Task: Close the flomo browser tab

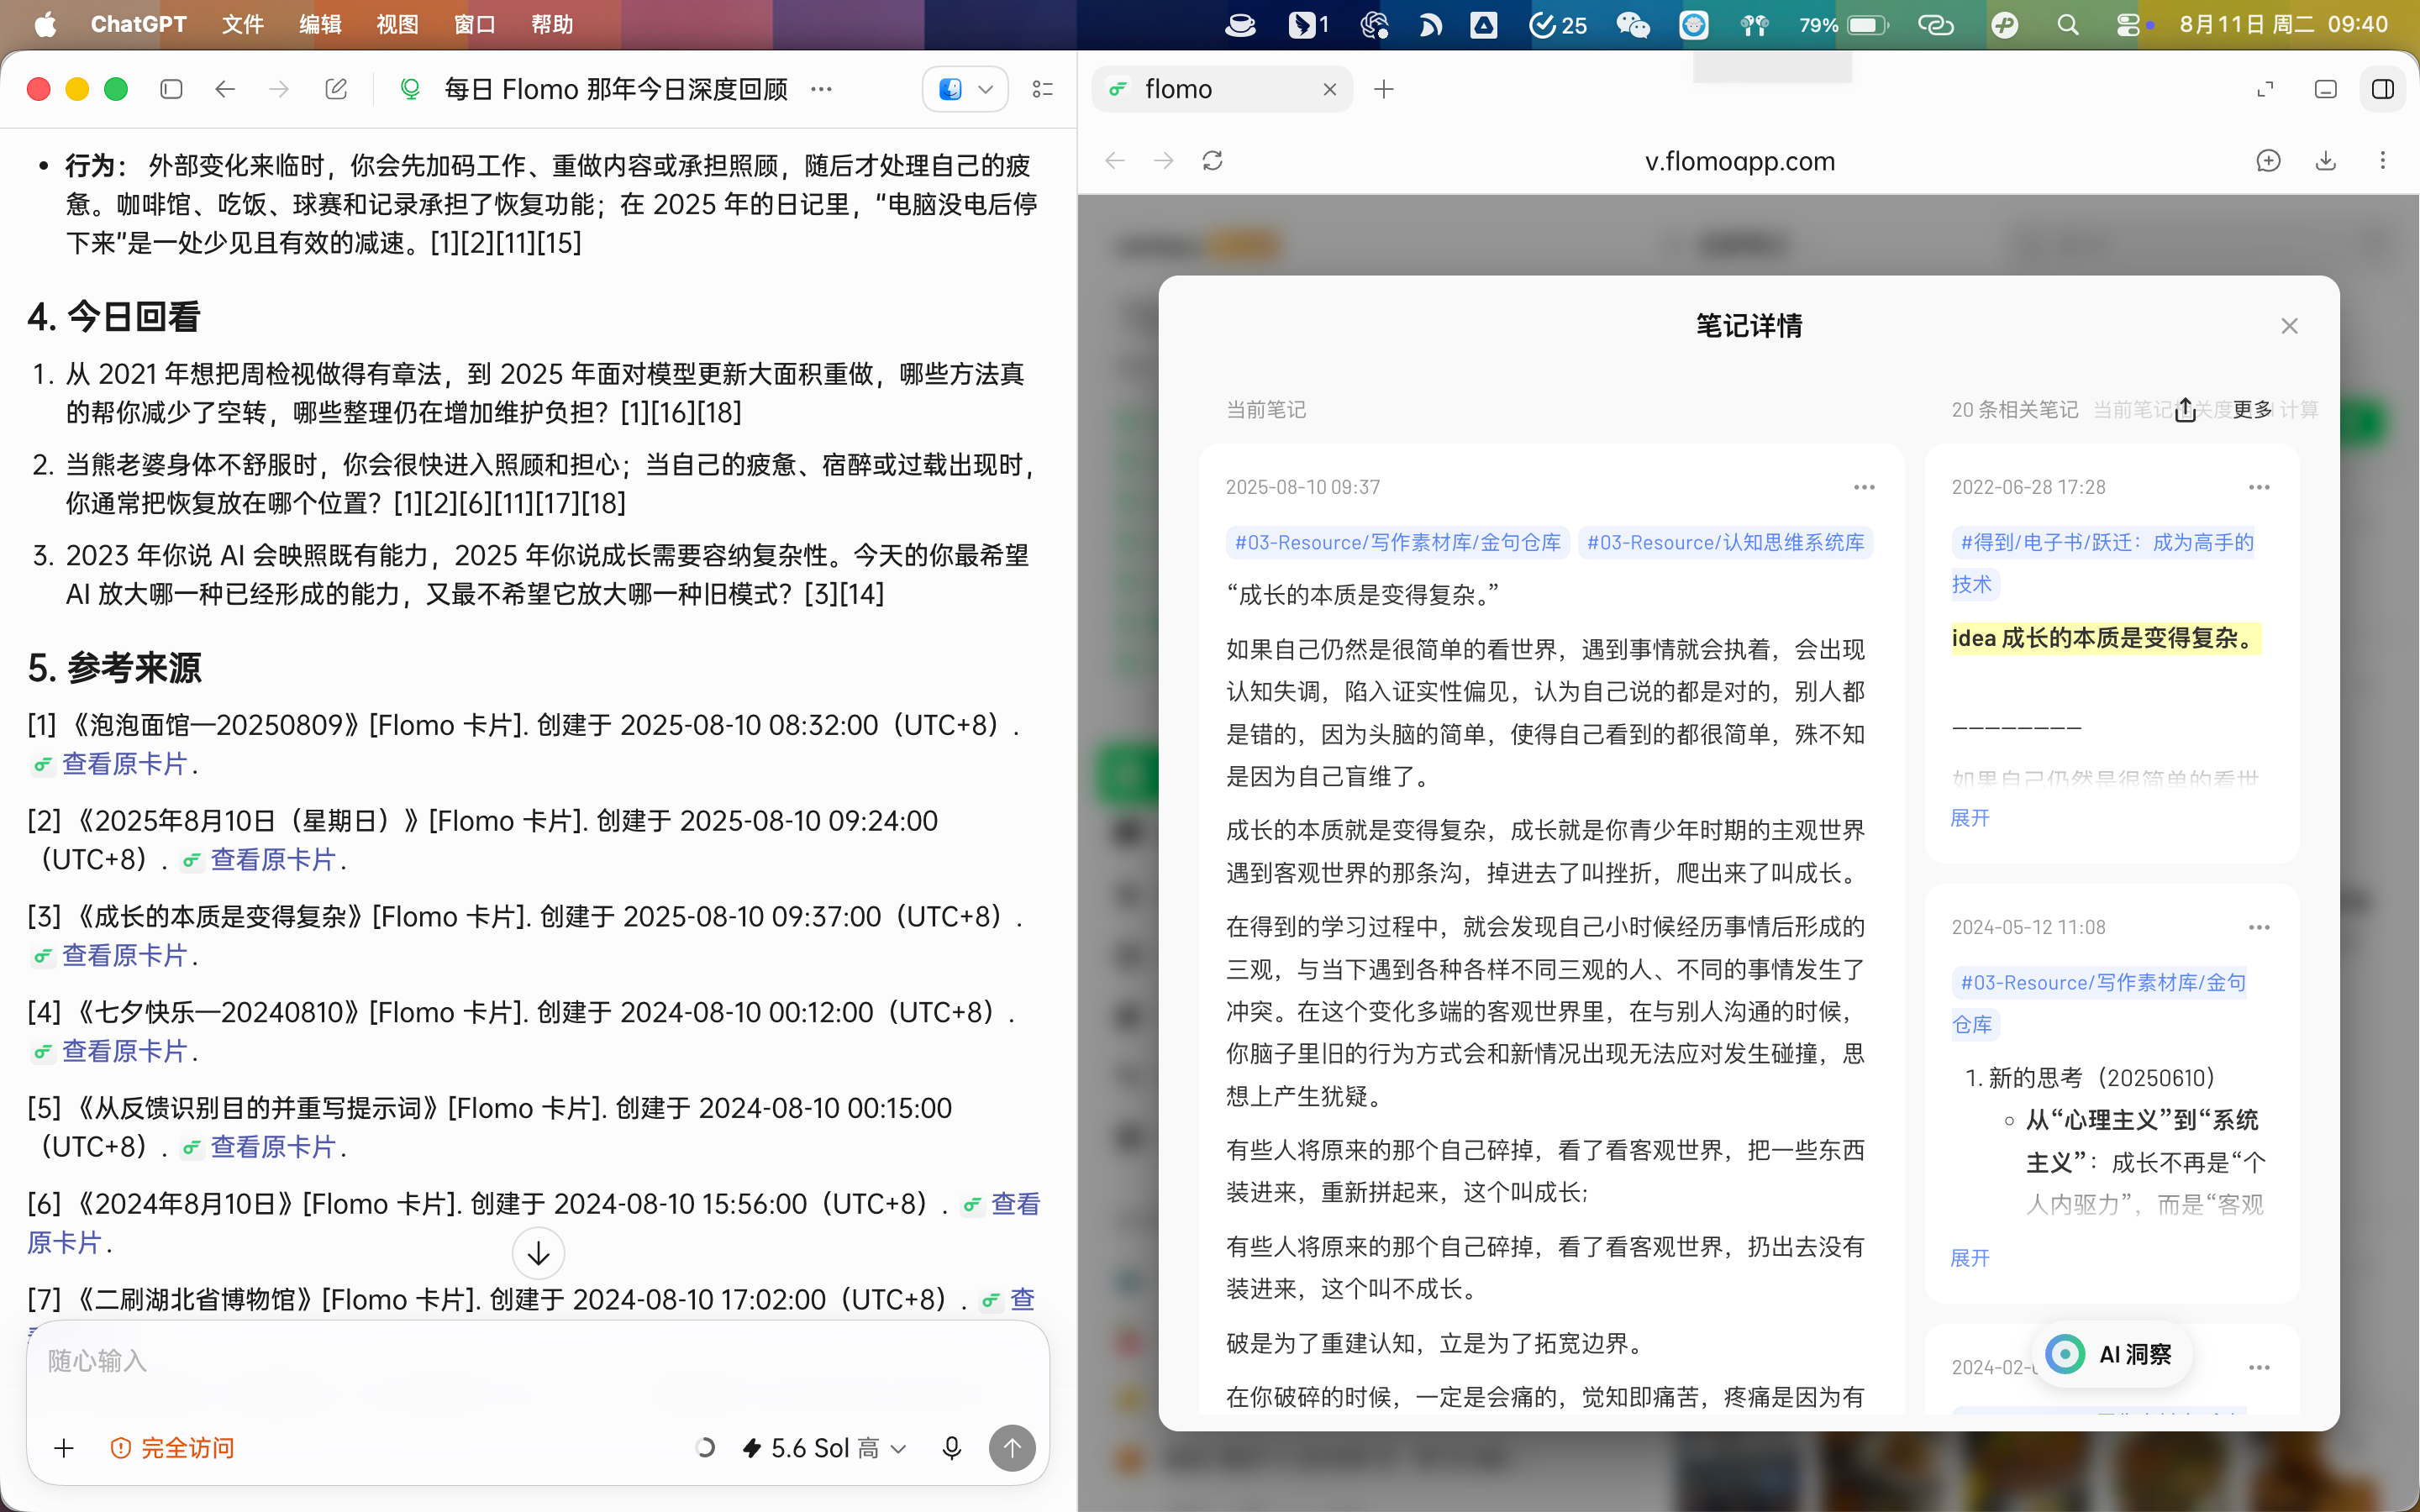Action: pyautogui.click(x=1330, y=89)
